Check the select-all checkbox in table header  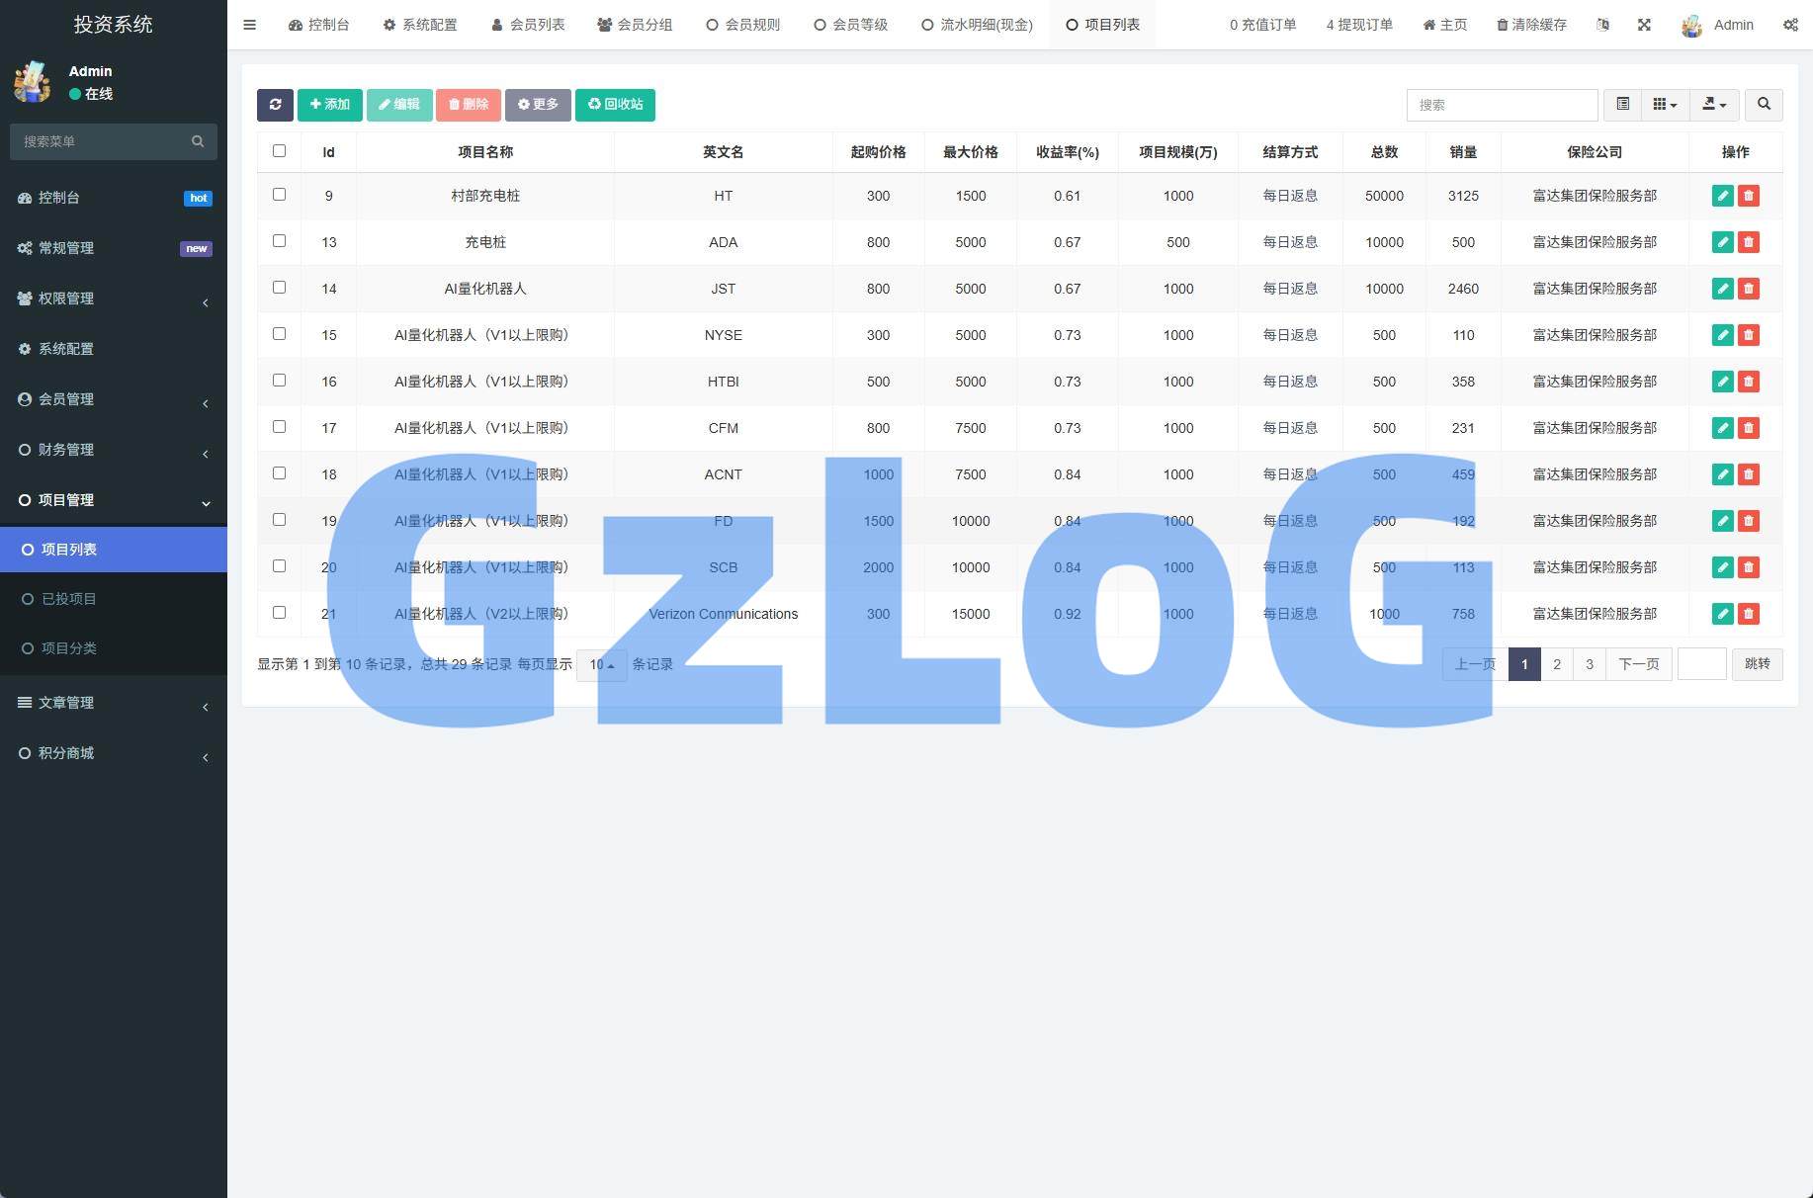(x=279, y=151)
